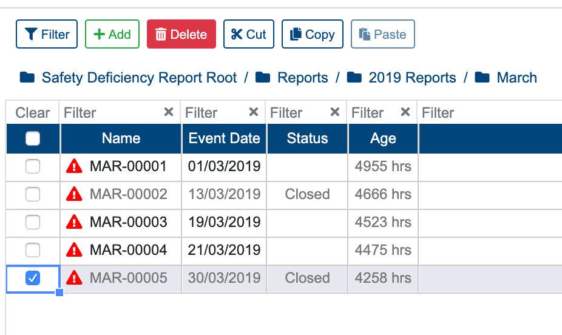Select the date cell 19/03/2019
Viewport: 562px width, 335px height.
point(225,222)
